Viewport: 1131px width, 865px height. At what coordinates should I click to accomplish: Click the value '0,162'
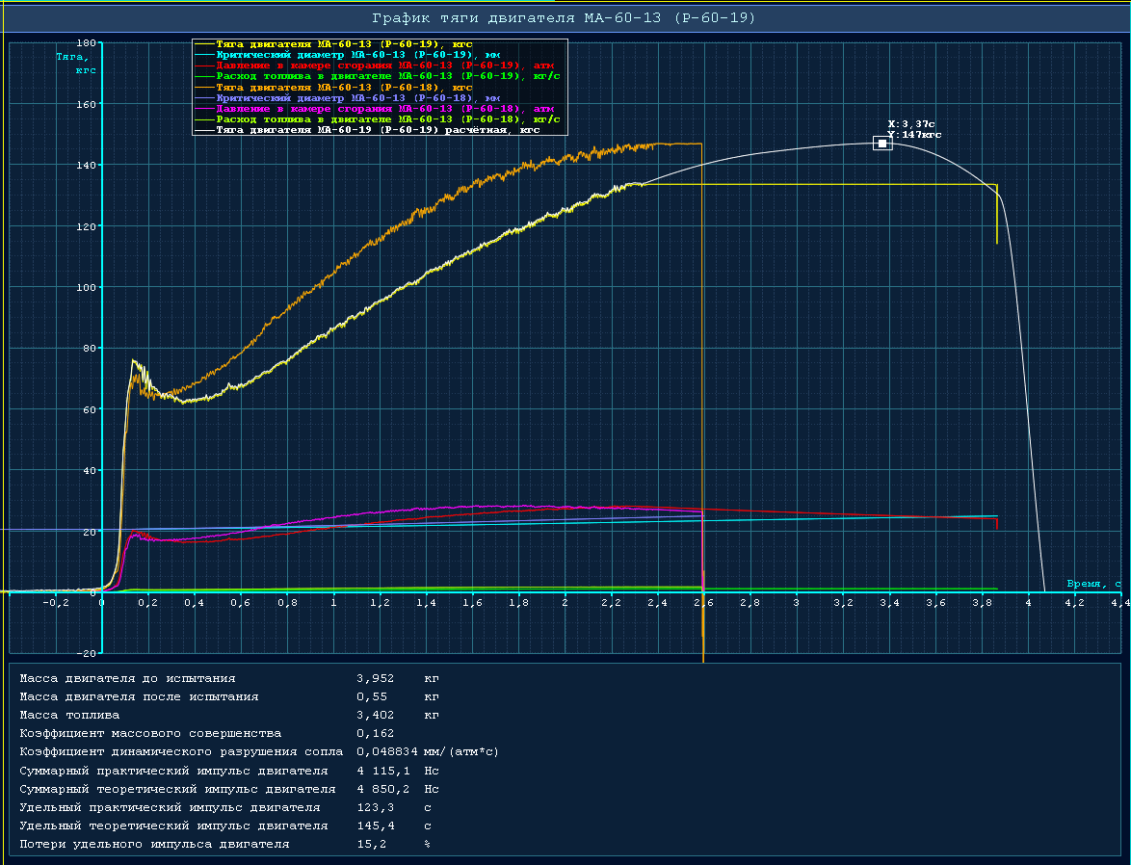[375, 734]
